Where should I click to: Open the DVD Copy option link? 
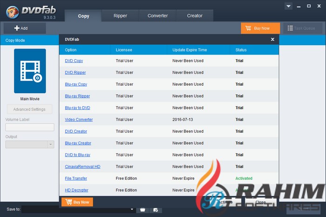click(74, 61)
